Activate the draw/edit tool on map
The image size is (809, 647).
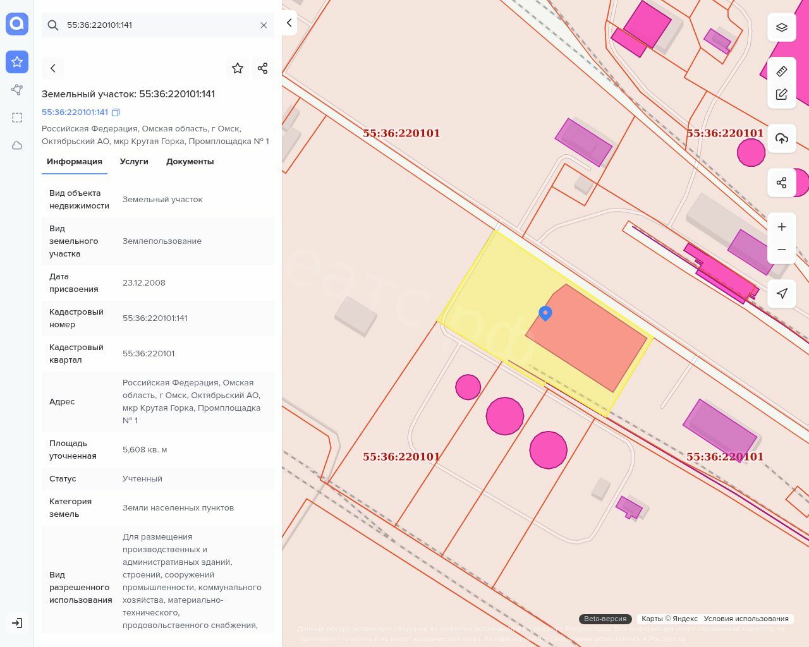pyautogui.click(x=782, y=95)
